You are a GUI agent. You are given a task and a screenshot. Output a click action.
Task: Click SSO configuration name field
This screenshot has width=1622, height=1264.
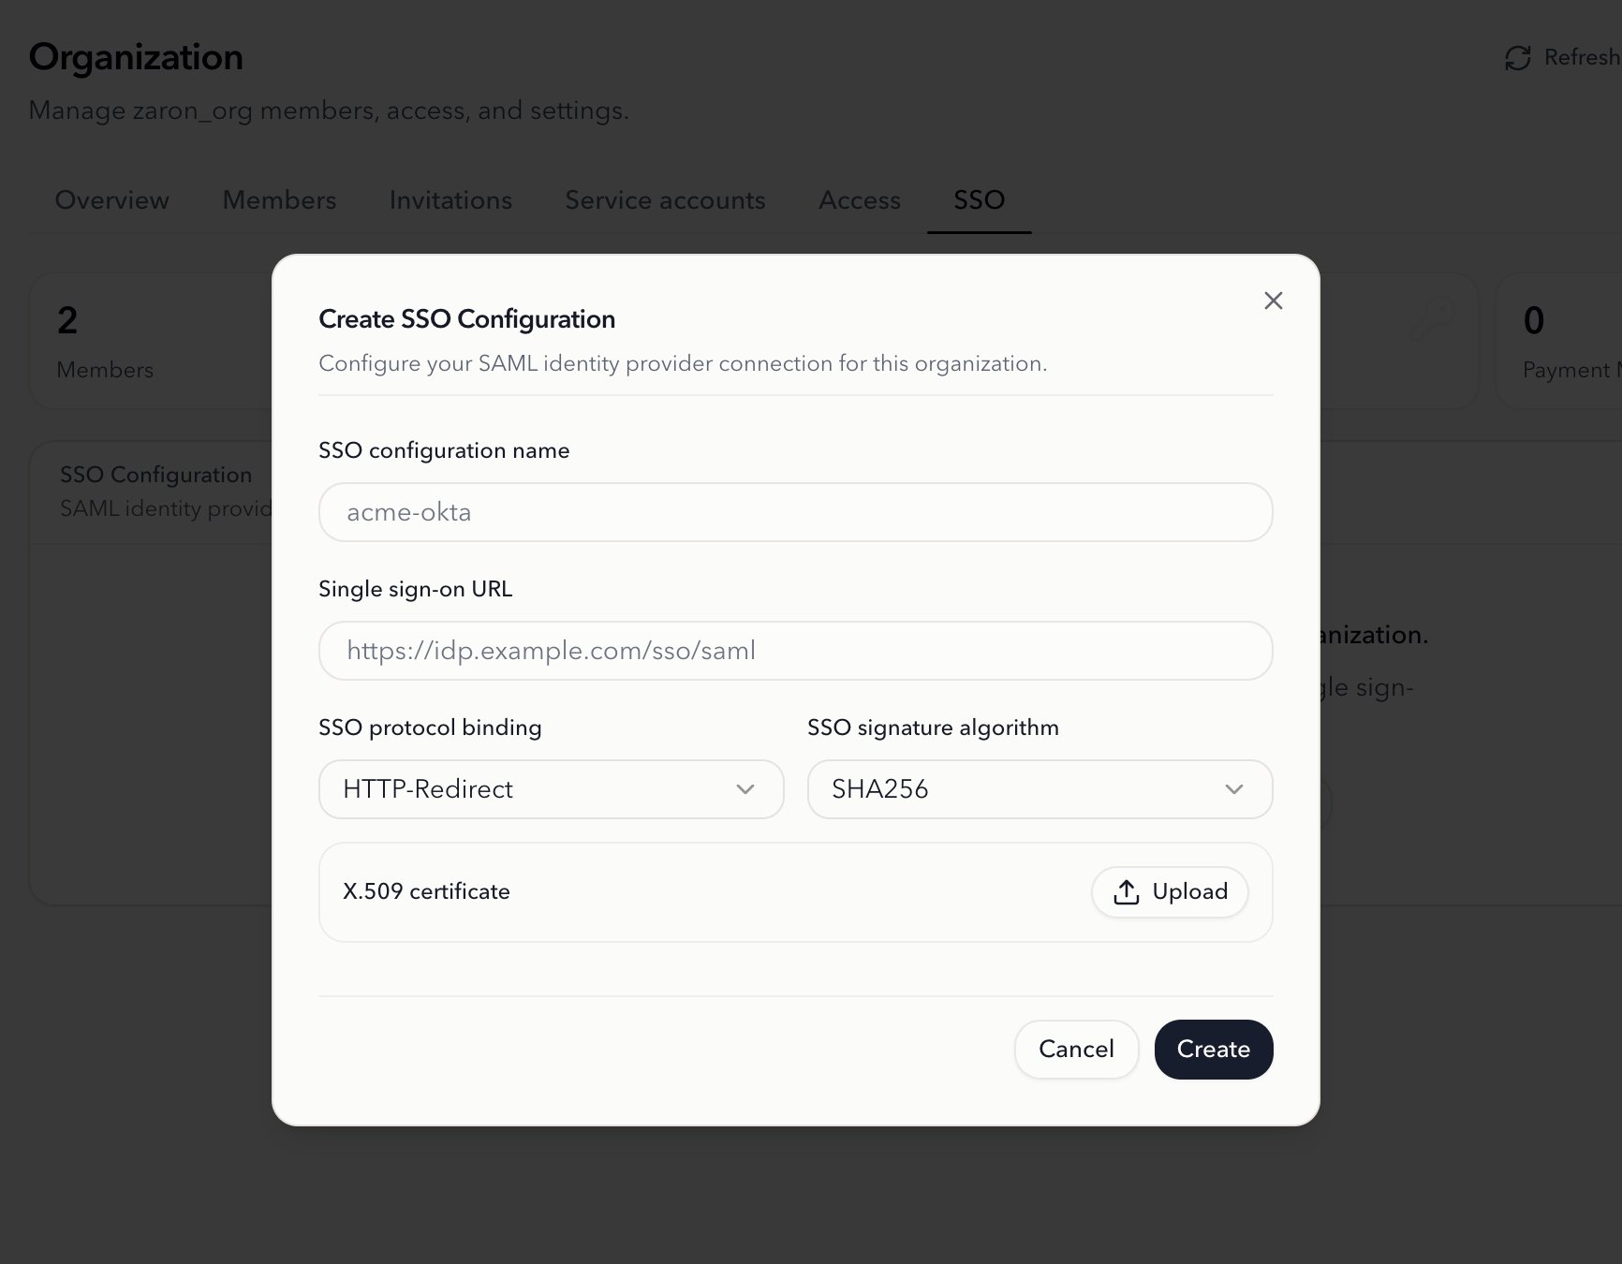tap(795, 512)
